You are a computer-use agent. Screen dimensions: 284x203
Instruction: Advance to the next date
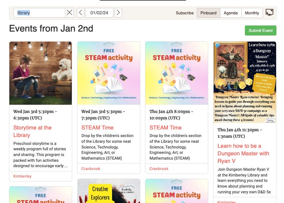point(118,13)
